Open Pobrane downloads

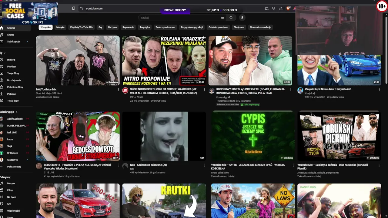click(15, 94)
